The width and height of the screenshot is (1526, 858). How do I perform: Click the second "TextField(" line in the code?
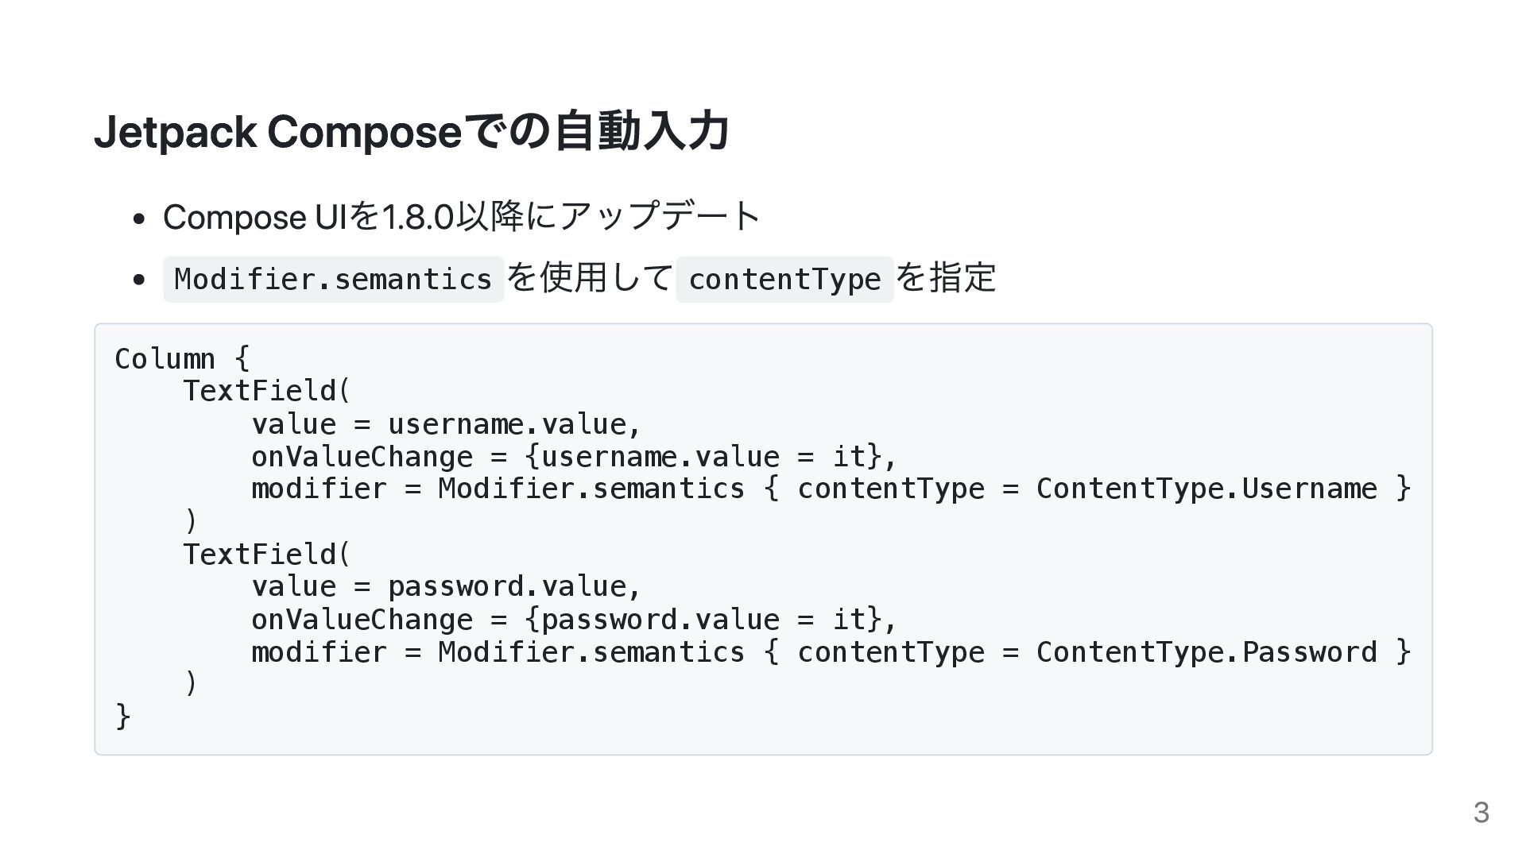[266, 554]
